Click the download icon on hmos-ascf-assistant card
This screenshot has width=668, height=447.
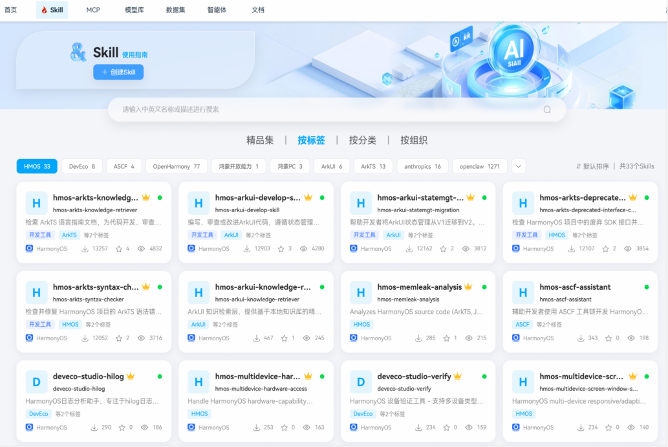(581, 338)
